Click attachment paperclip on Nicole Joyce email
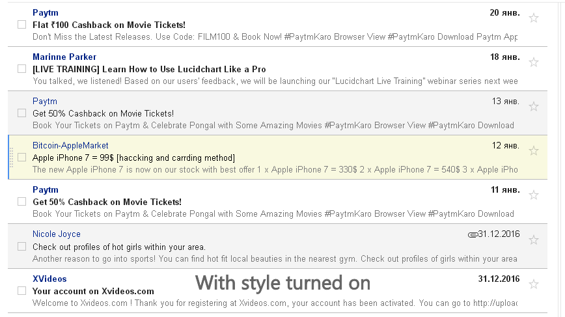 [473, 235]
